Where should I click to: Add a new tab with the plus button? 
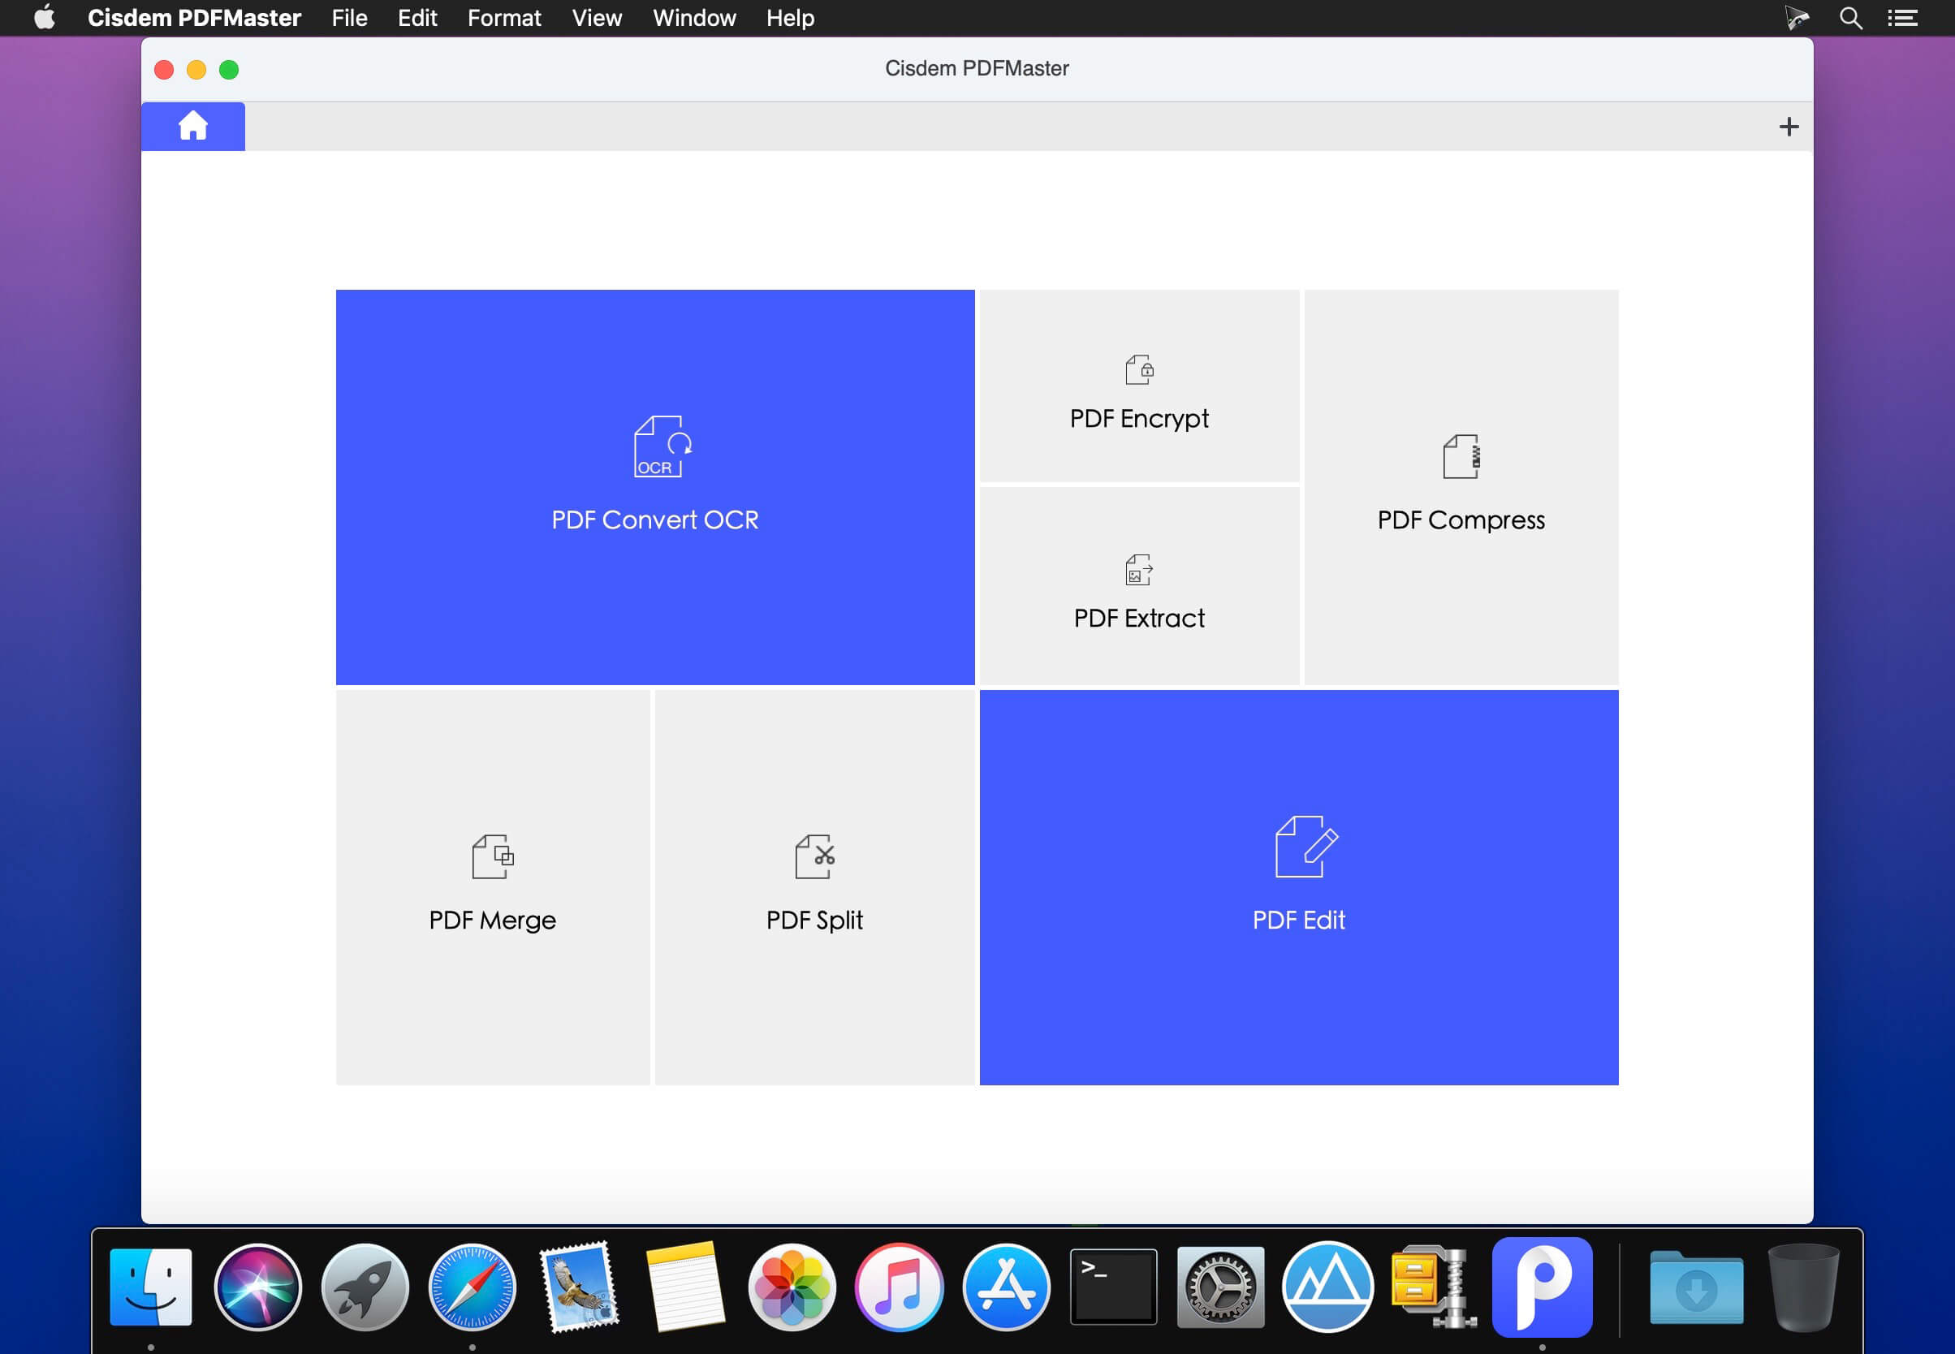[x=1789, y=126]
